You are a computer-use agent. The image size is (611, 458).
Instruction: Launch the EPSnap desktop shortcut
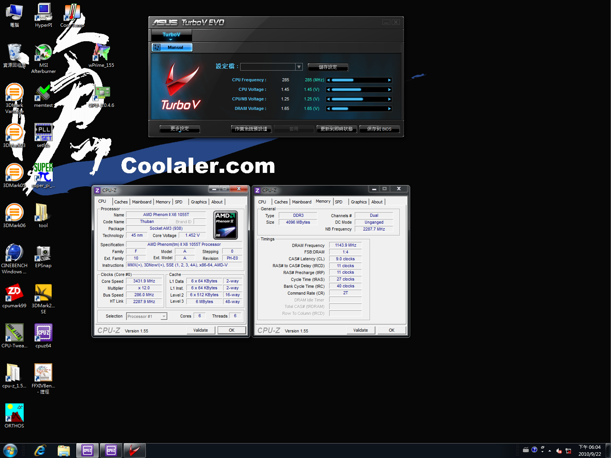pyautogui.click(x=44, y=256)
